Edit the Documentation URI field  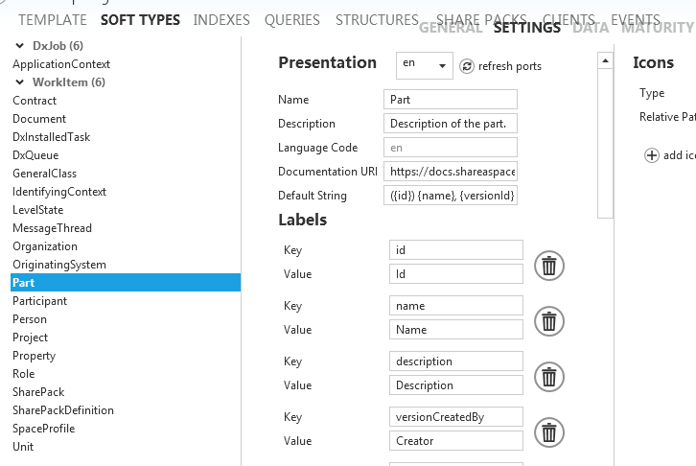450,172
